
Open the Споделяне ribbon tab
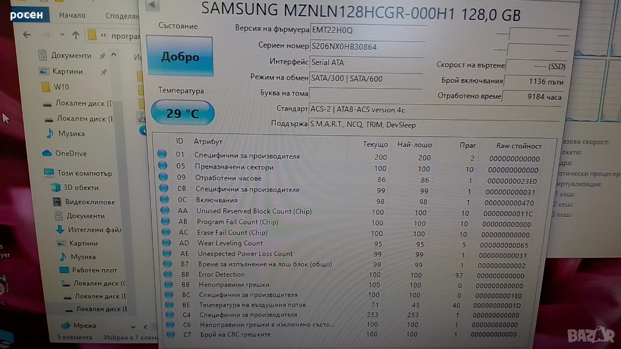coord(121,16)
